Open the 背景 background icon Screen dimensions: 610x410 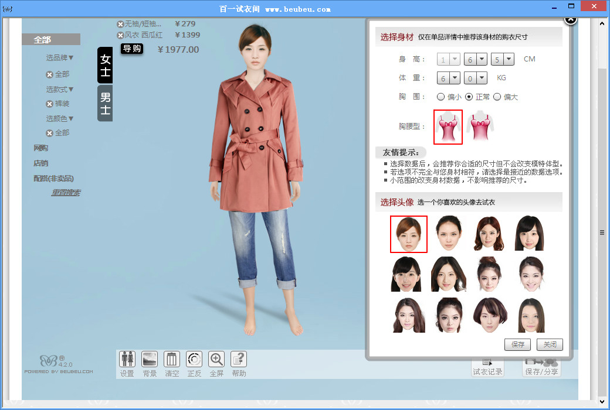click(150, 359)
